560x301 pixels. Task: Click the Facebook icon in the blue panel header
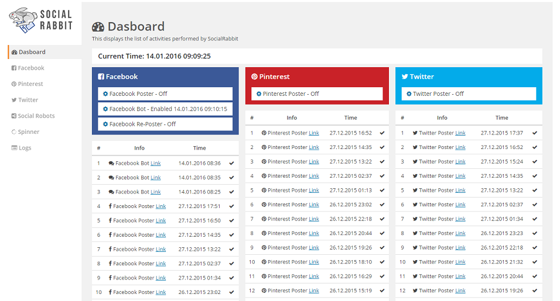101,77
